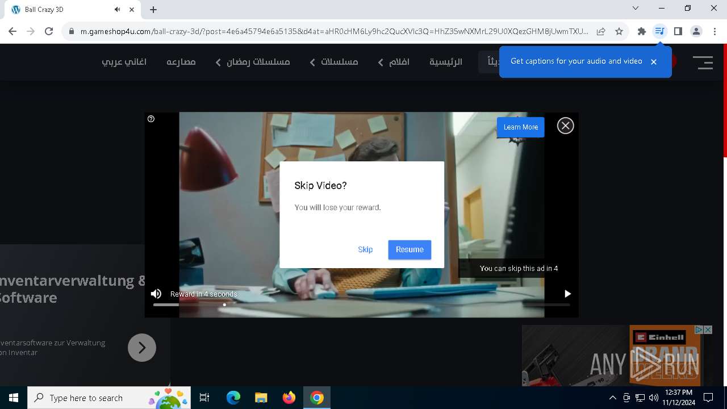Close the video ad with X circle
Screen dimensions: 727x409
565,126
